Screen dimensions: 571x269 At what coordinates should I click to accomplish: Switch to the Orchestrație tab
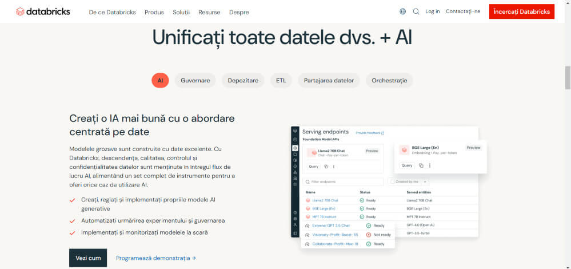click(389, 81)
